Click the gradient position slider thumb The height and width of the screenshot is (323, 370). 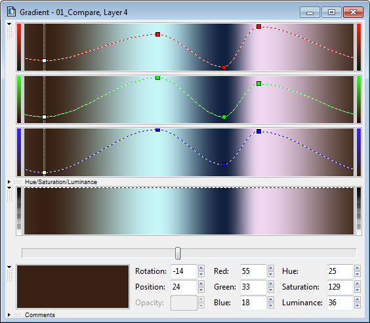pyautogui.click(x=178, y=254)
